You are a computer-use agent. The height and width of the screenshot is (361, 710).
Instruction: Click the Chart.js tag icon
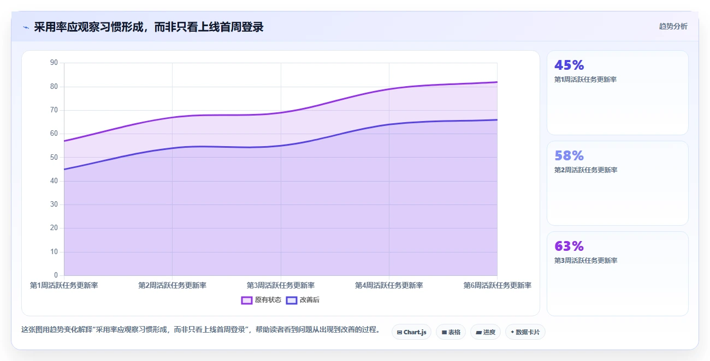coord(400,332)
